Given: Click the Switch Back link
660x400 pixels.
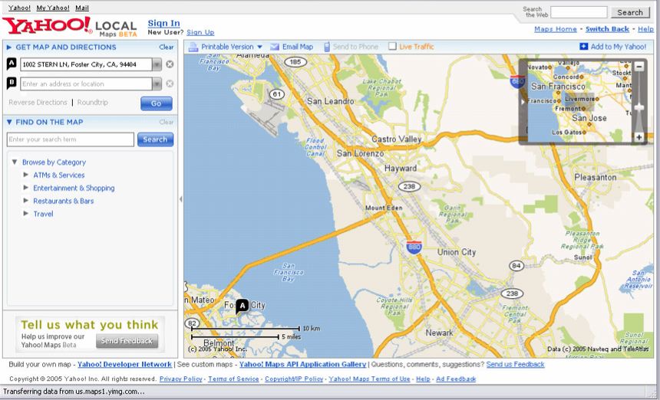Looking at the screenshot, I should tap(607, 29).
